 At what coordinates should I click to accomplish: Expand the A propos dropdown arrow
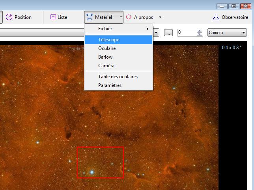tap(160, 17)
